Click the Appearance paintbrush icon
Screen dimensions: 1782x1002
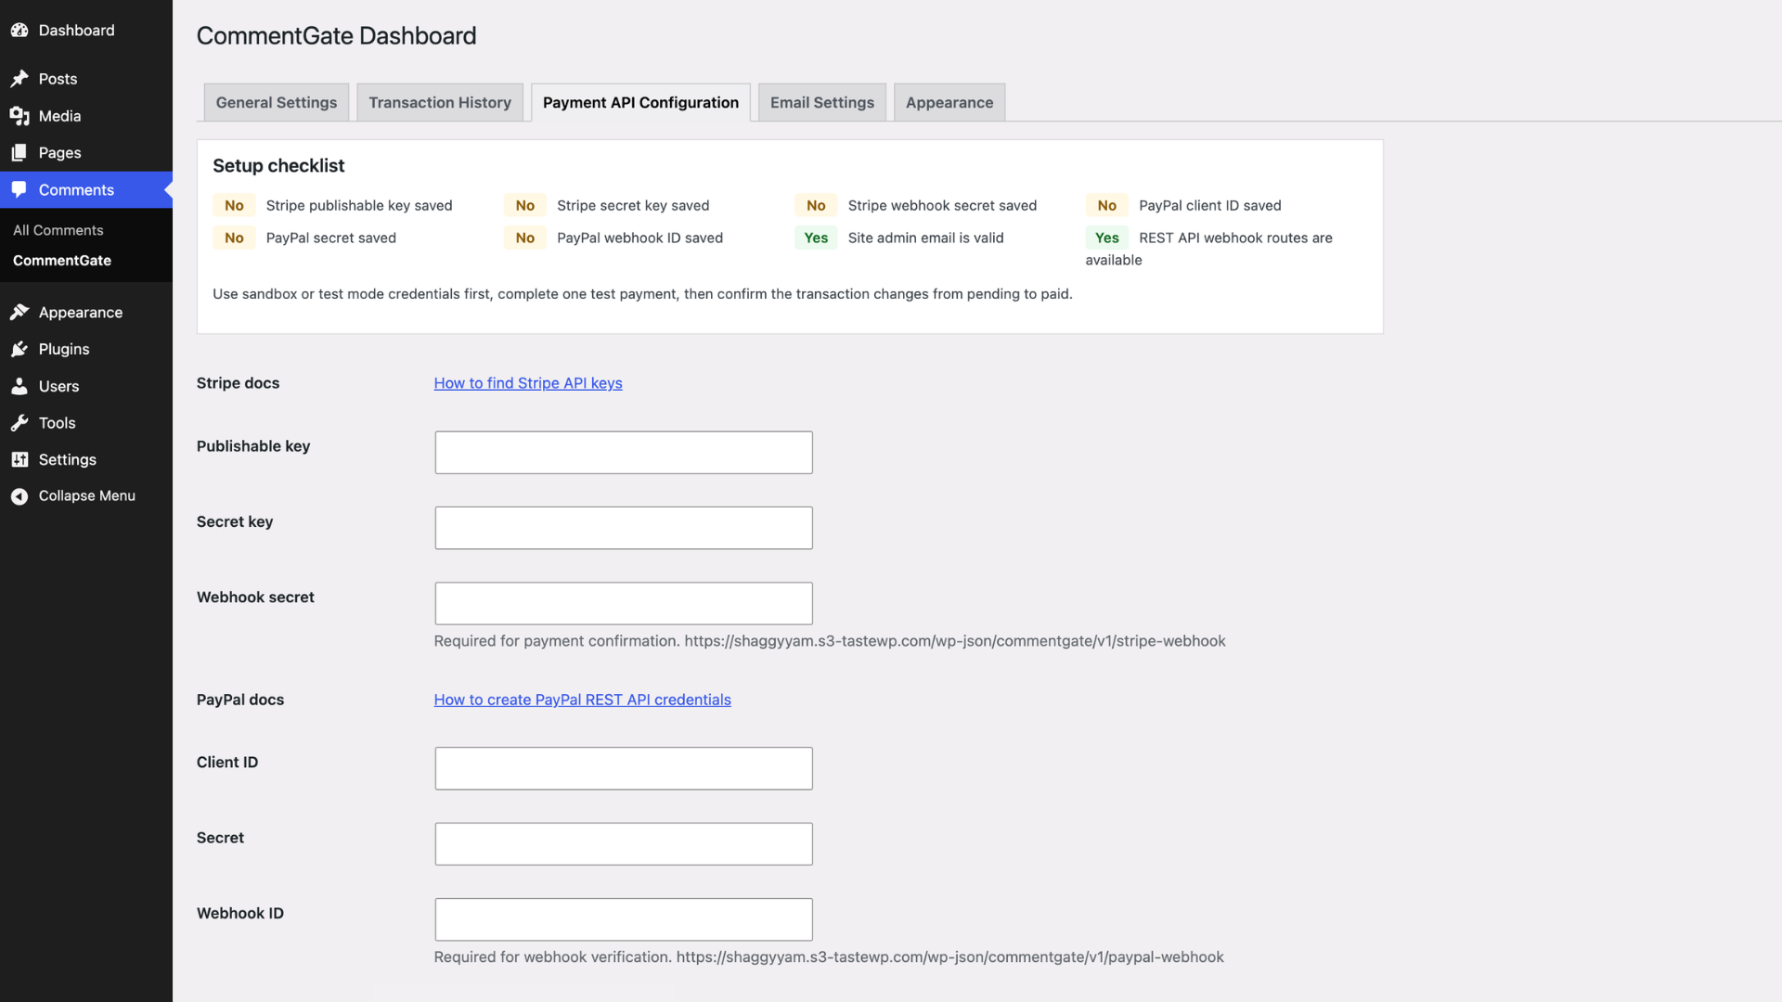(19, 313)
